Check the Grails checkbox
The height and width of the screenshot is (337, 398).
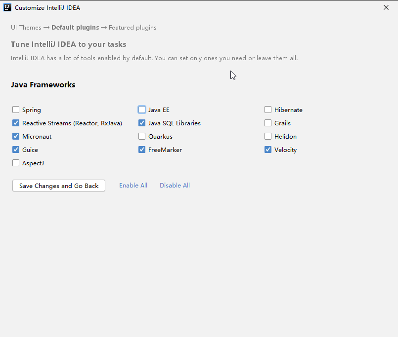[x=268, y=123]
